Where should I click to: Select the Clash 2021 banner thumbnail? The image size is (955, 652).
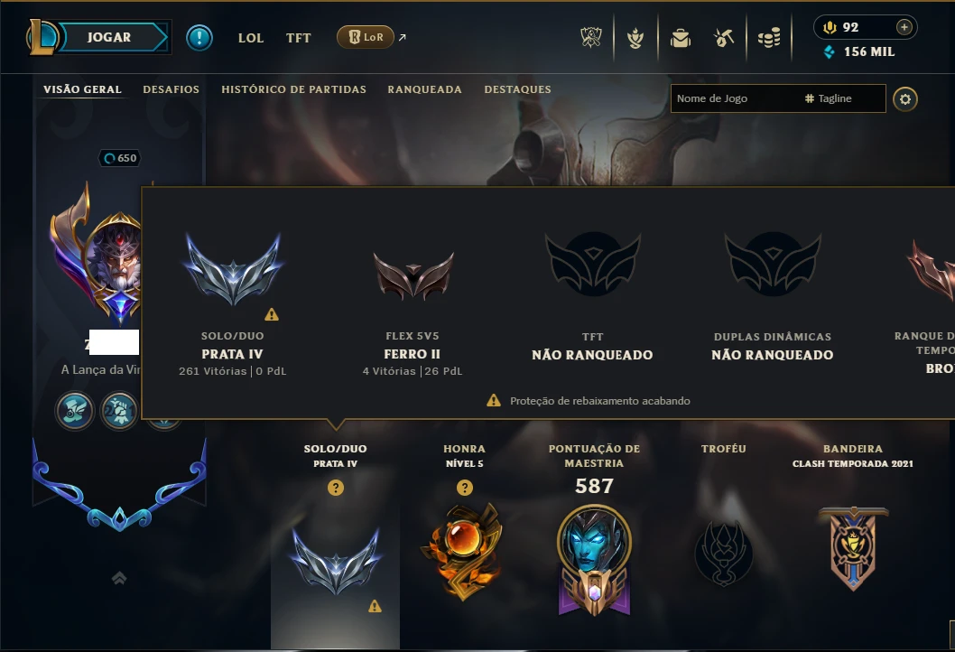coord(853,548)
